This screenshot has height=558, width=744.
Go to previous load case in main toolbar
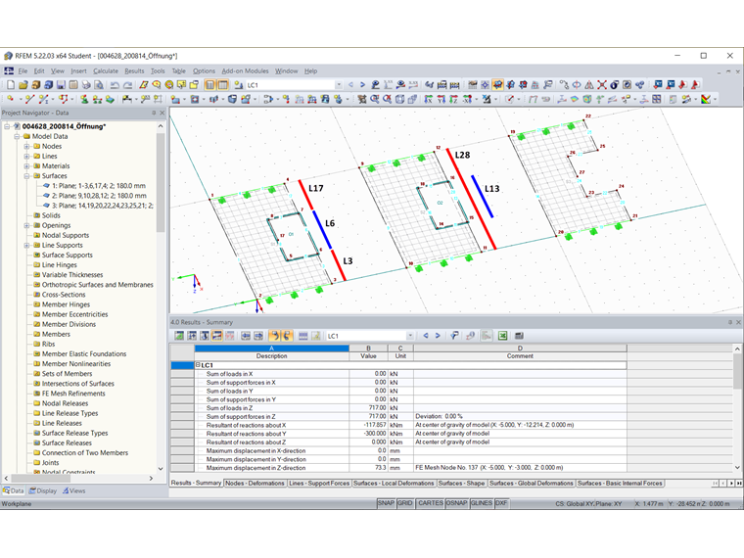pyautogui.click(x=350, y=85)
